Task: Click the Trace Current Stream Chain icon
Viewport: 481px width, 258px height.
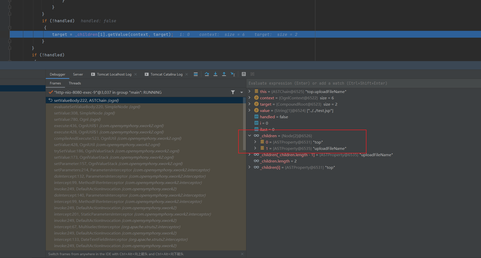Action: [x=252, y=74]
